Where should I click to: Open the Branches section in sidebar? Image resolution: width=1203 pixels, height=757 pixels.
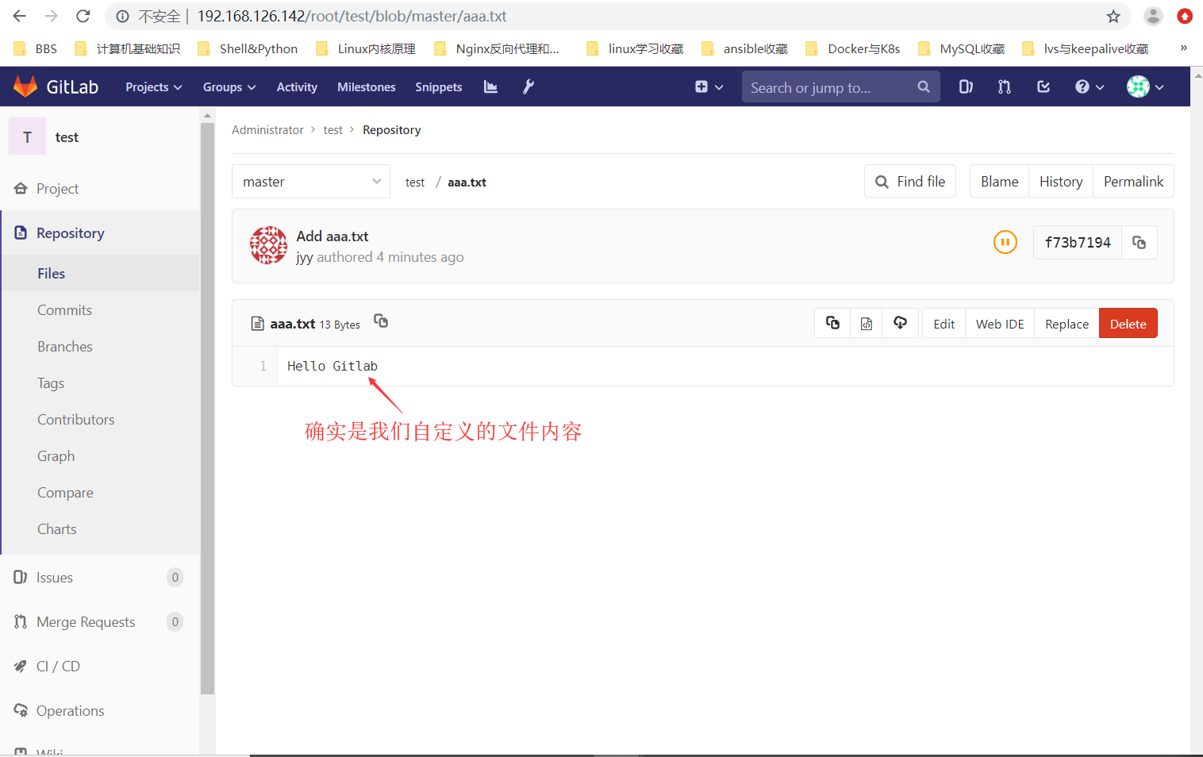point(64,346)
